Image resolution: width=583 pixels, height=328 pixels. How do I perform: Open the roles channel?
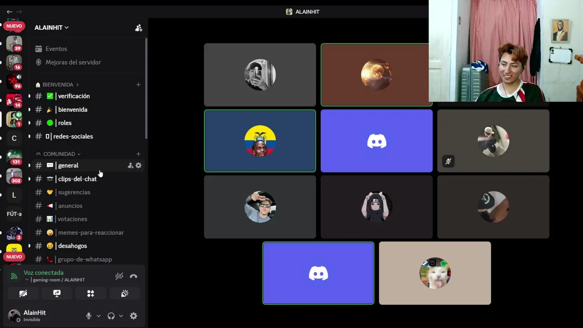pos(87,123)
